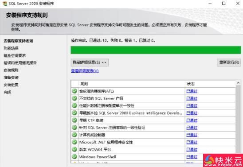Open 已通过 link for 早期 CTP 安装

click(192, 120)
